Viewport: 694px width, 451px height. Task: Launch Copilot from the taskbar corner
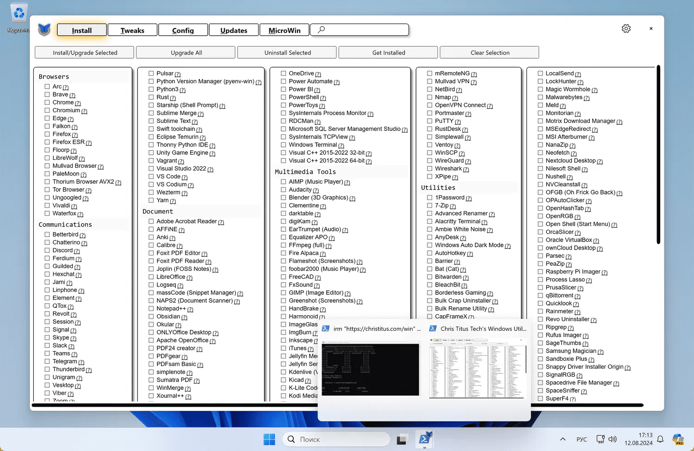pyautogui.click(x=678, y=439)
